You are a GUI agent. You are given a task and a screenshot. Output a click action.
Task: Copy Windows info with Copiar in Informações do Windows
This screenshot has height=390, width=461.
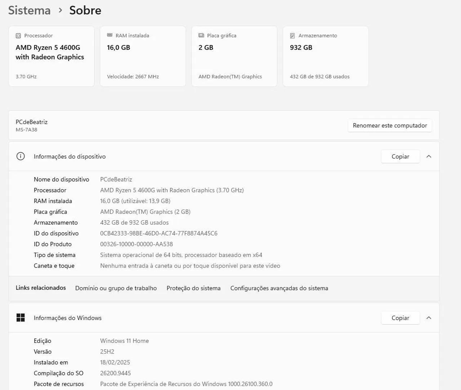(x=400, y=318)
